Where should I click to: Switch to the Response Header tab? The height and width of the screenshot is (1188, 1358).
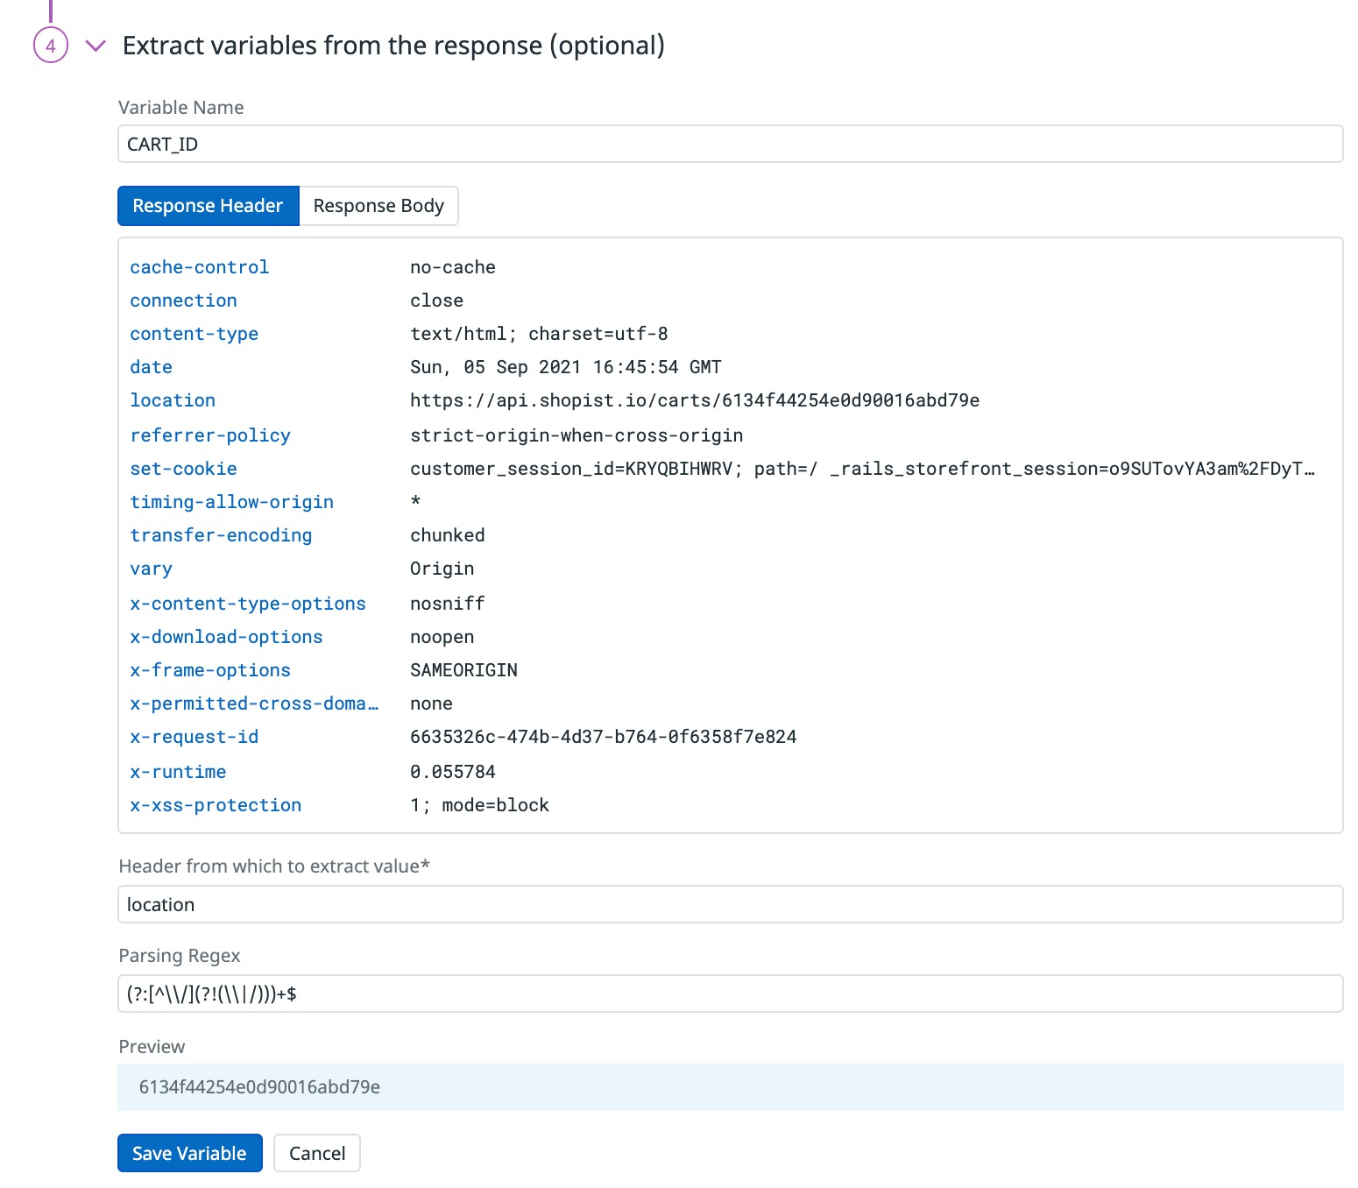click(x=208, y=205)
